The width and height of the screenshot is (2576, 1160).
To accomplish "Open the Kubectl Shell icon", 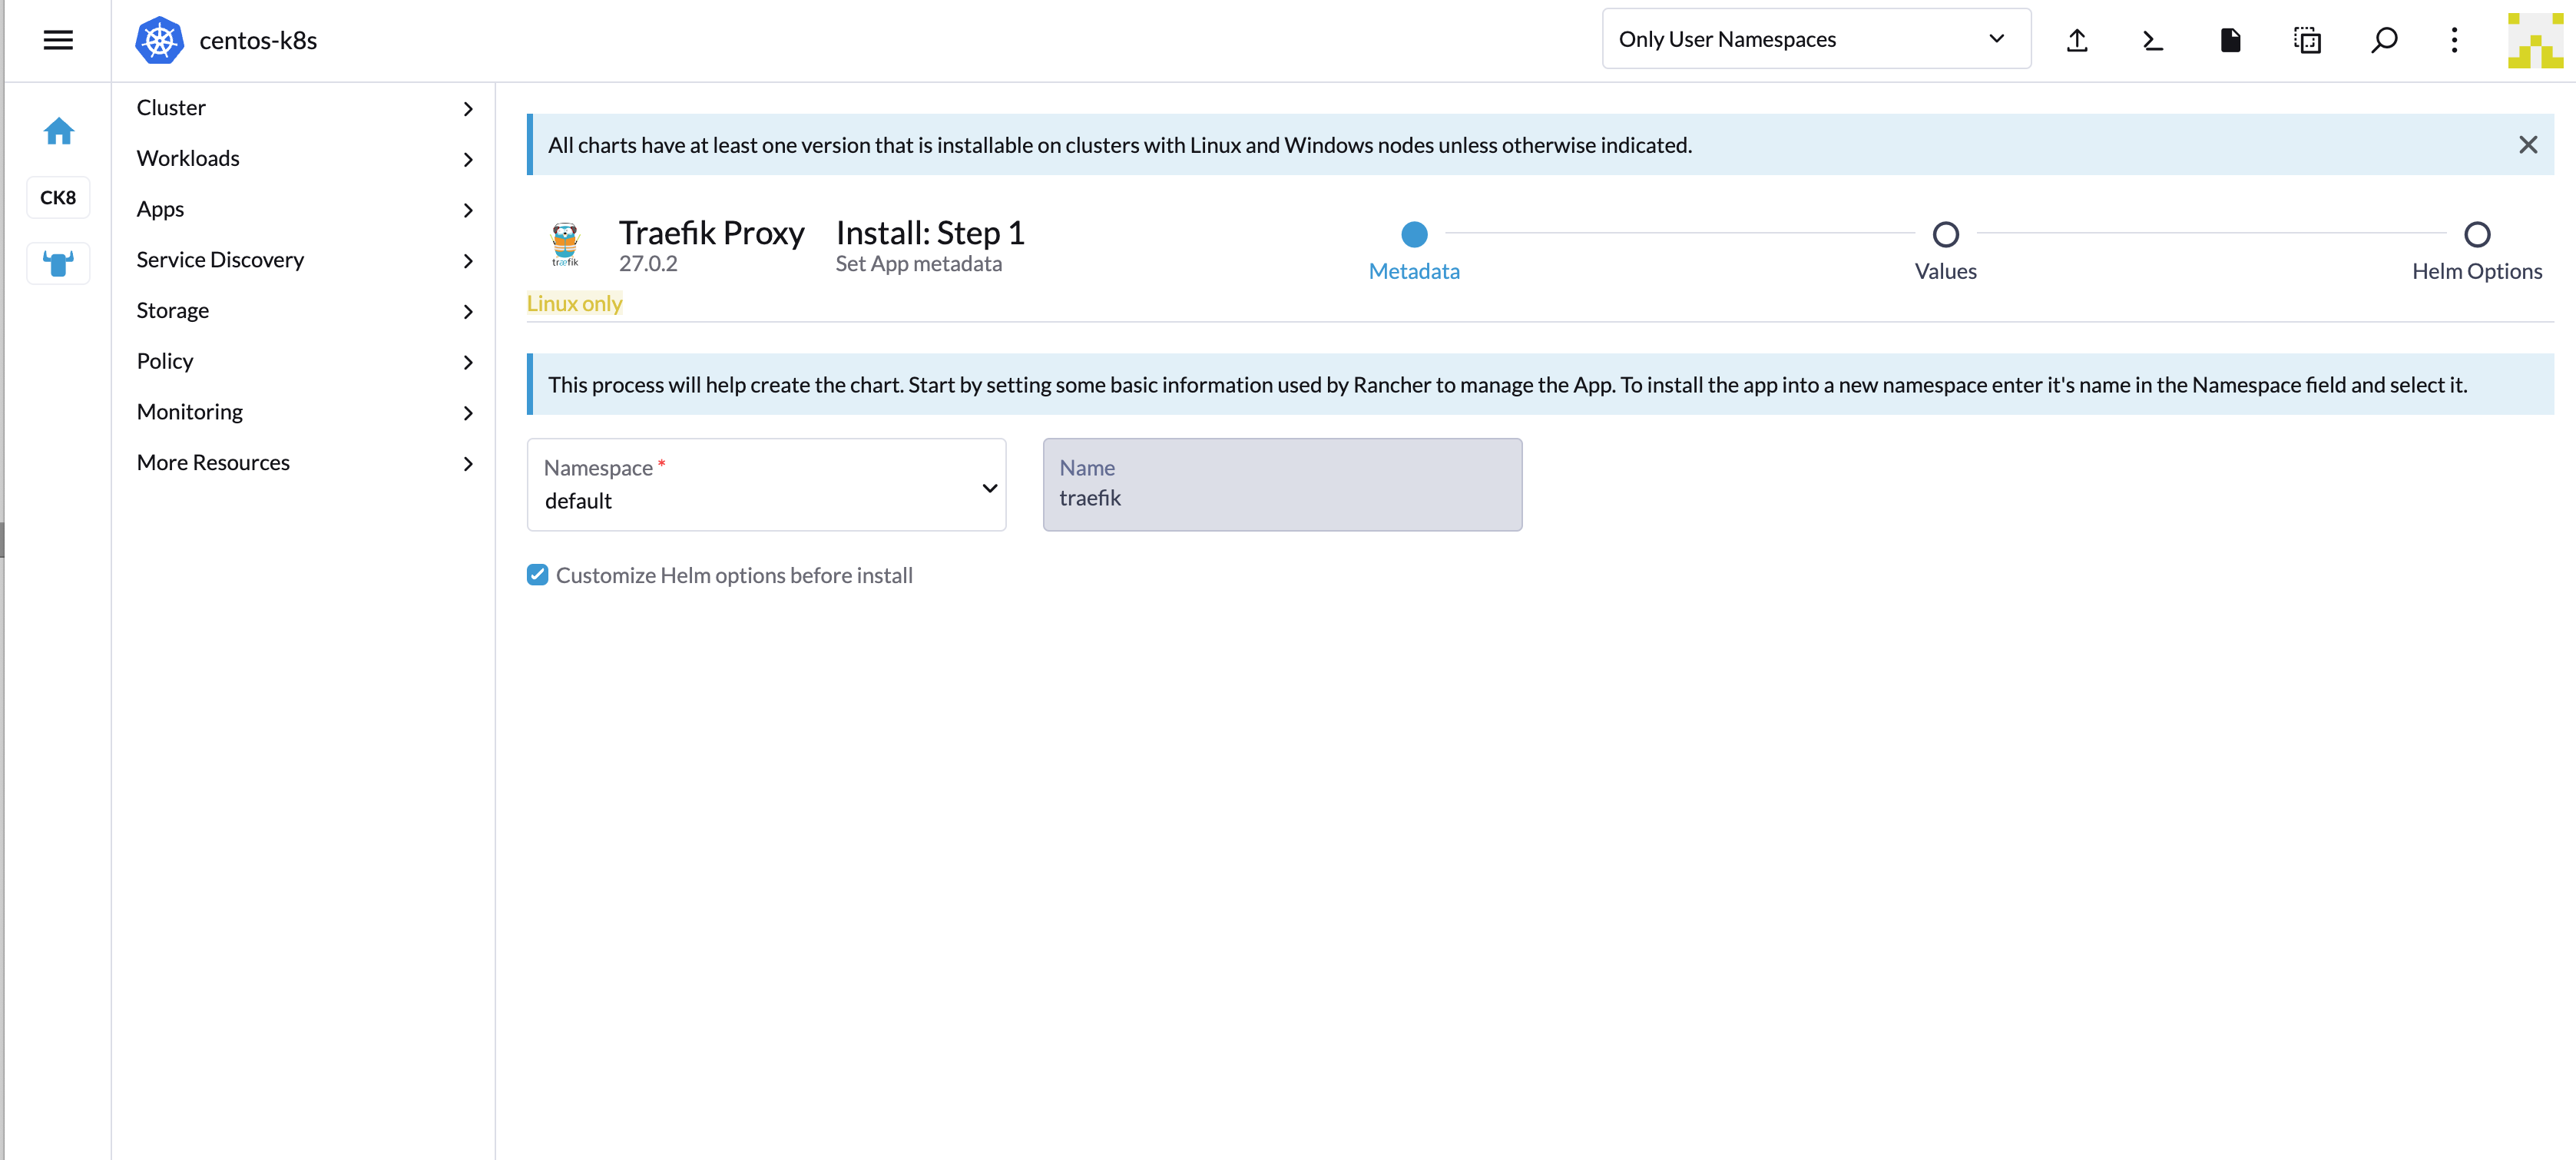I will click(2153, 40).
